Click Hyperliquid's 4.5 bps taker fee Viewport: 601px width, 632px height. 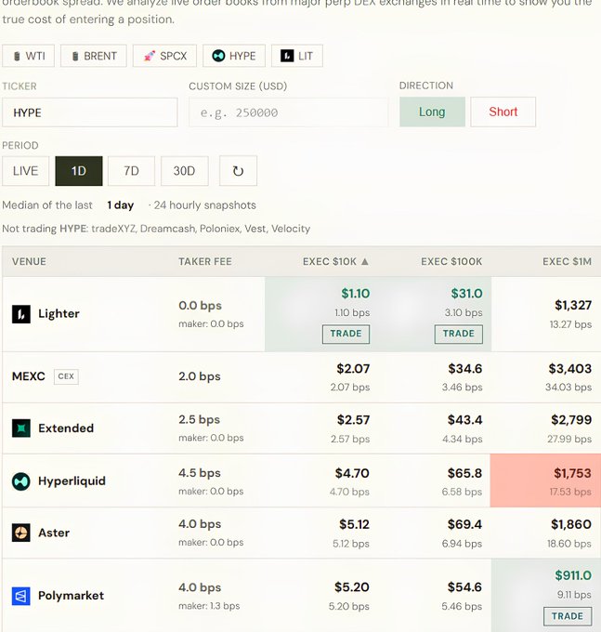tap(200, 473)
